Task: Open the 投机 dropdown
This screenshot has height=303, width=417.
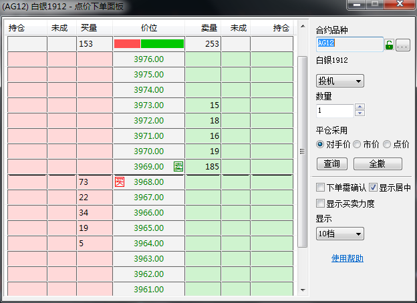Action: point(340,81)
